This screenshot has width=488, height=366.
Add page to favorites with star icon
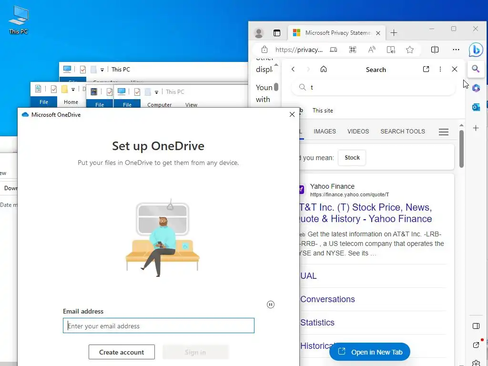(410, 50)
